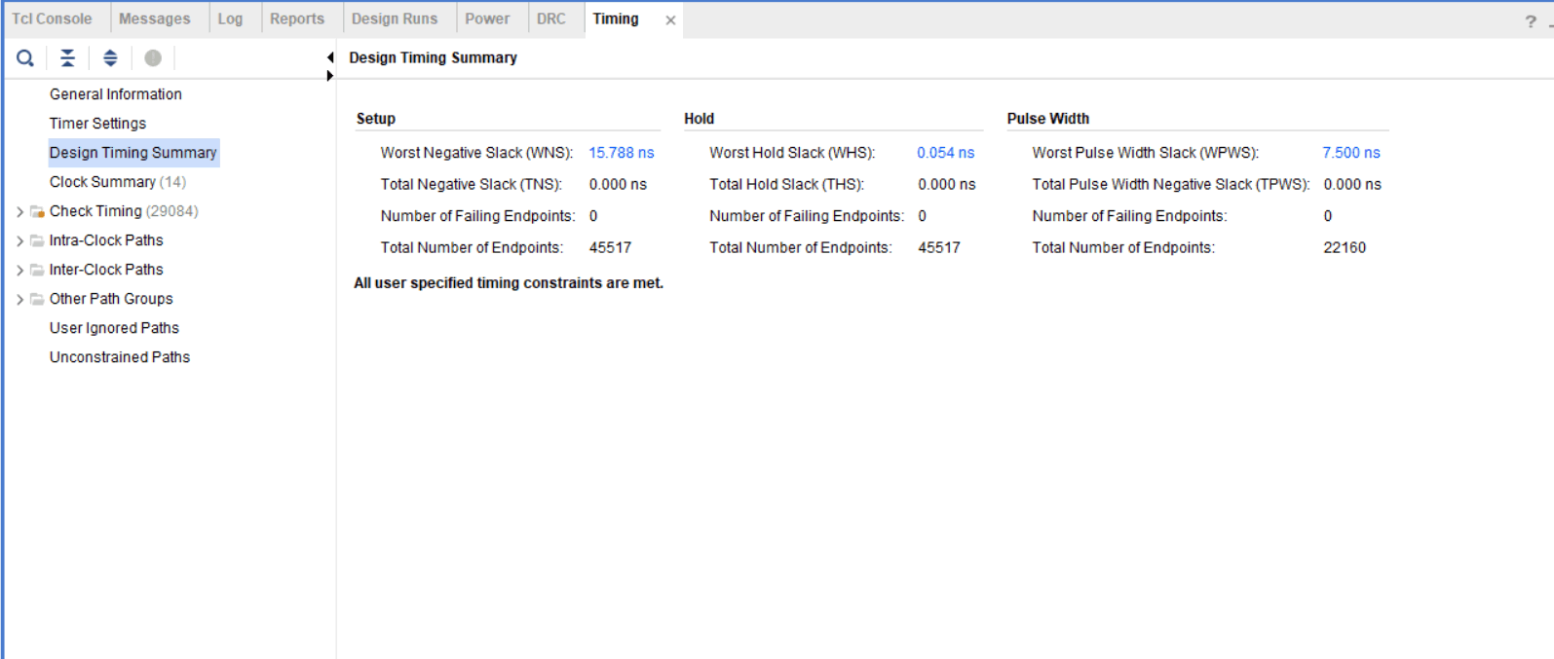Image resolution: width=1554 pixels, height=659 pixels.
Task: Open the Power tab
Action: 487,18
